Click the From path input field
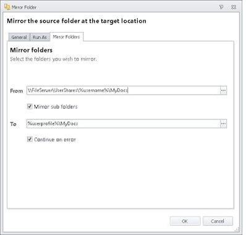This screenshot has width=246, height=235. click(x=124, y=90)
